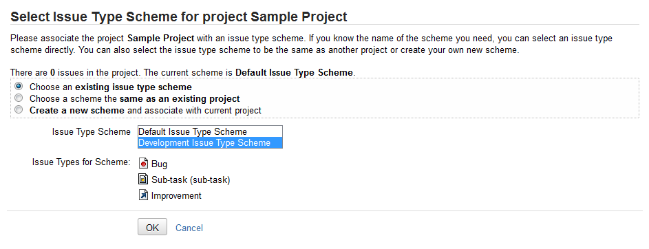Click 'Choose an existing issue type scheme' label text
649x249 pixels.
tap(111, 87)
